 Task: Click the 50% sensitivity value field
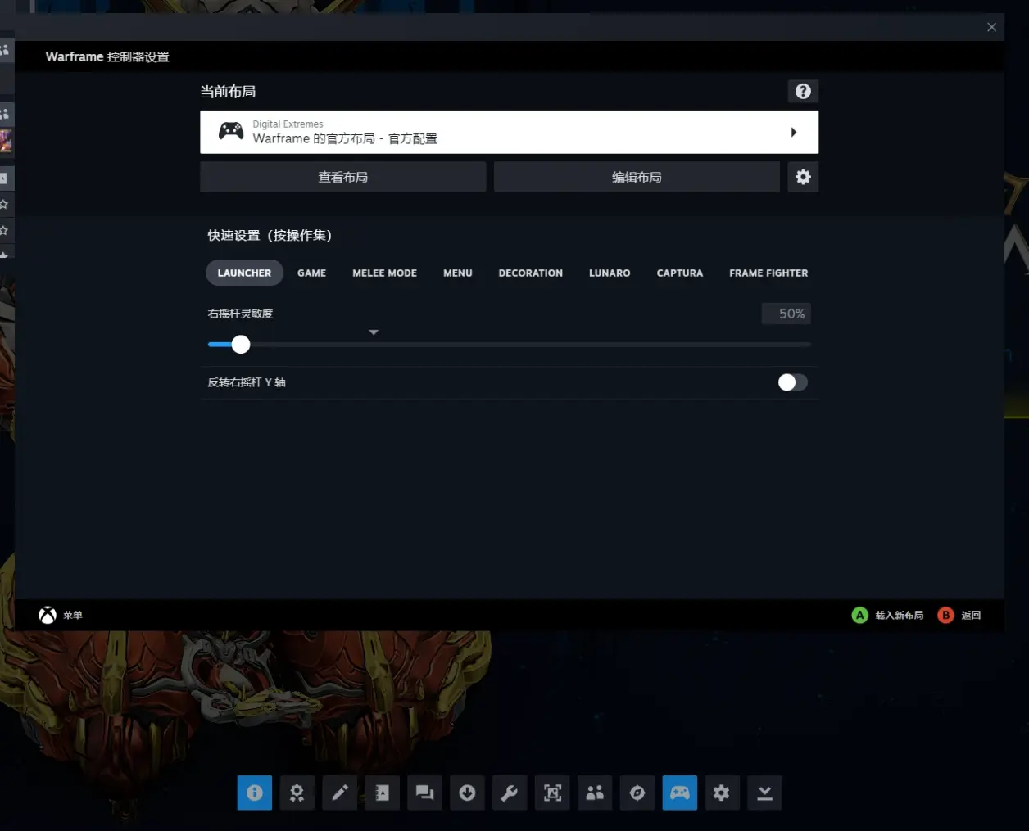(786, 314)
